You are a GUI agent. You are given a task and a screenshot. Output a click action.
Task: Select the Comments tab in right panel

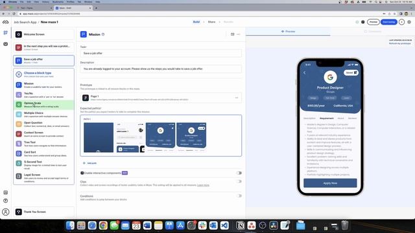click(373, 32)
